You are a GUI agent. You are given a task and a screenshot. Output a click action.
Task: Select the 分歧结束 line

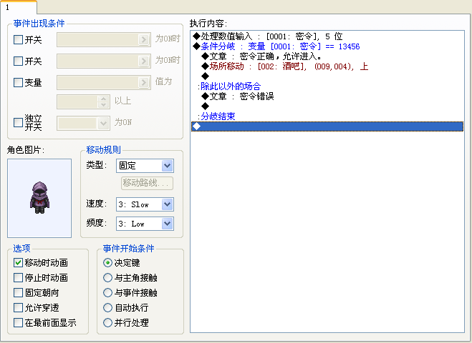[x=327, y=116]
